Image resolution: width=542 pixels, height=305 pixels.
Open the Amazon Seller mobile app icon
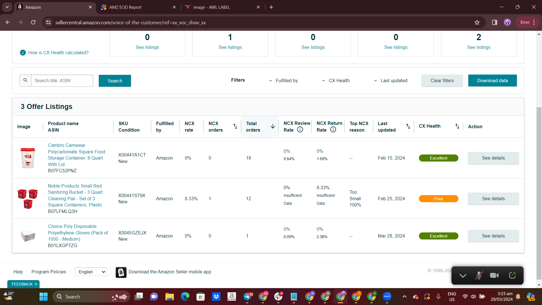pyautogui.click(x=121, y=272)
